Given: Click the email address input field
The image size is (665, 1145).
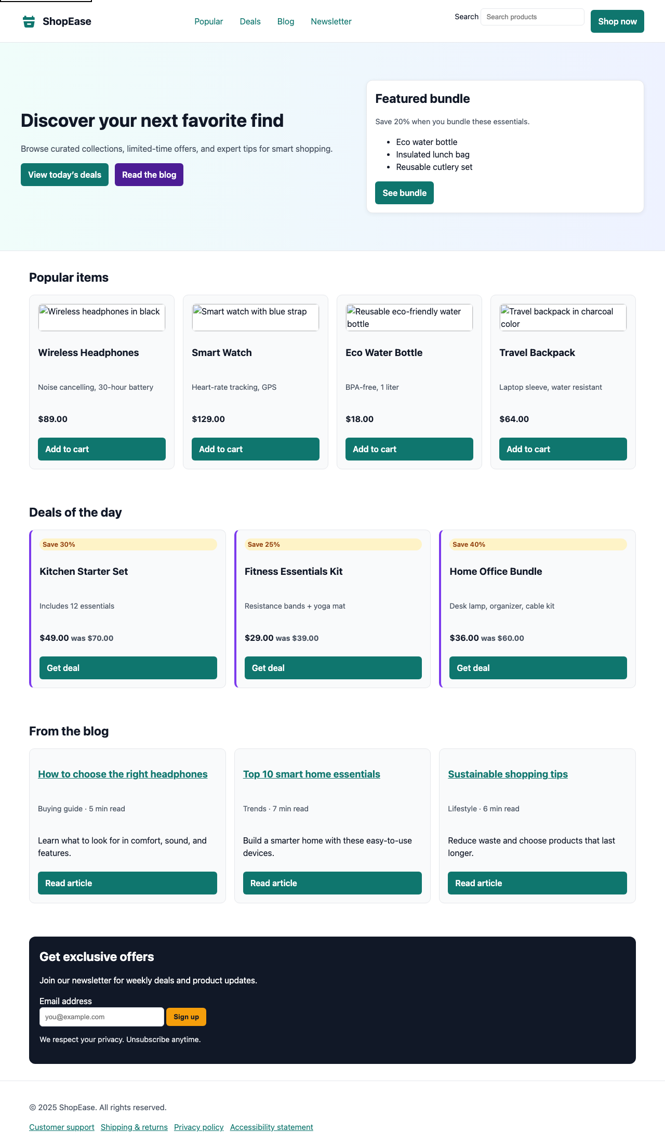Looking at the screenshot, I should pos(102,1016).
